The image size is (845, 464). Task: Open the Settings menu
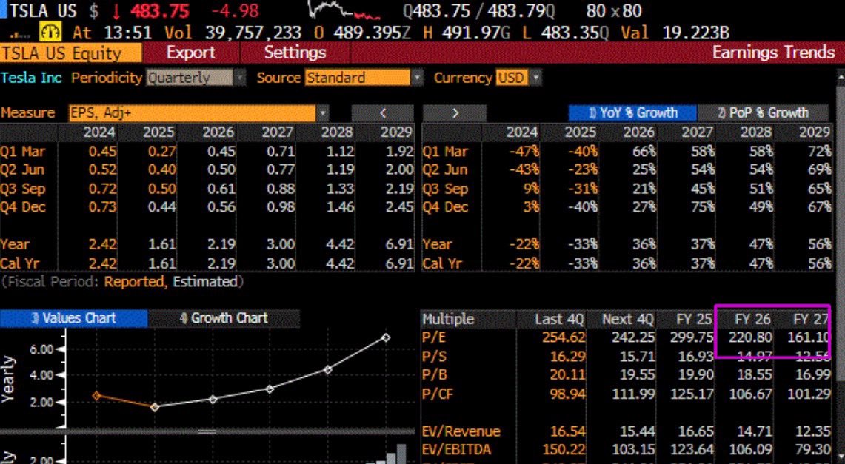[295, 53]
